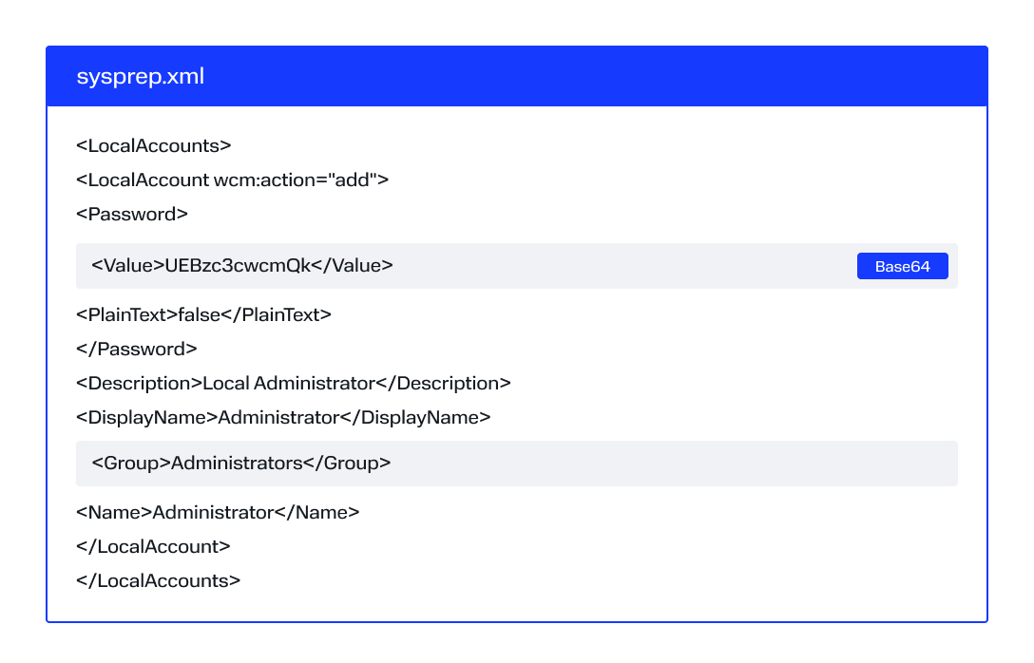The width and height of the screenshot is (1034, 663).
Task: Click the sysprep.xml header title
Action: (x=141, y=76)
